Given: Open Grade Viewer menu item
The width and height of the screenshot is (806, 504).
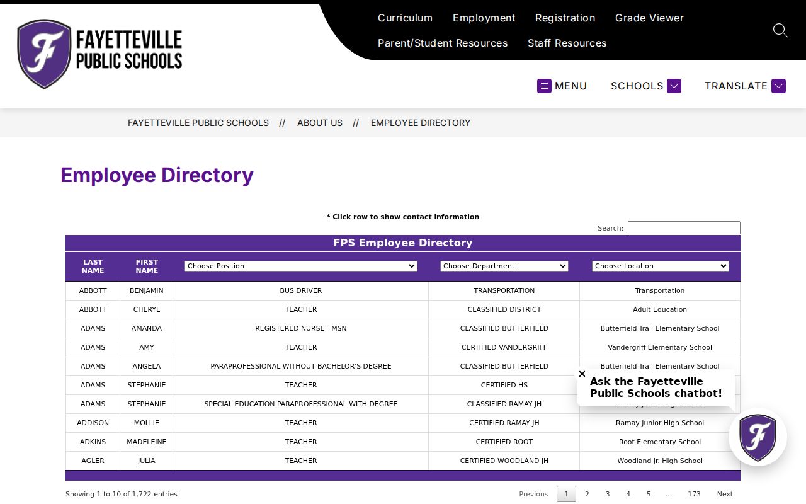Looking at the screenshot, I should tap(649, 18).
